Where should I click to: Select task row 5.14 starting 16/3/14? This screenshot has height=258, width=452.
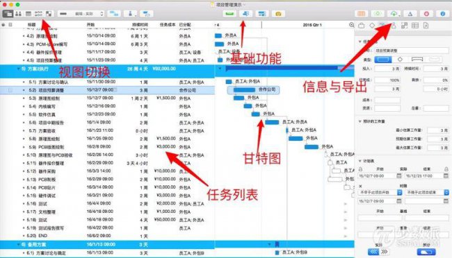(x=107, y=187)
